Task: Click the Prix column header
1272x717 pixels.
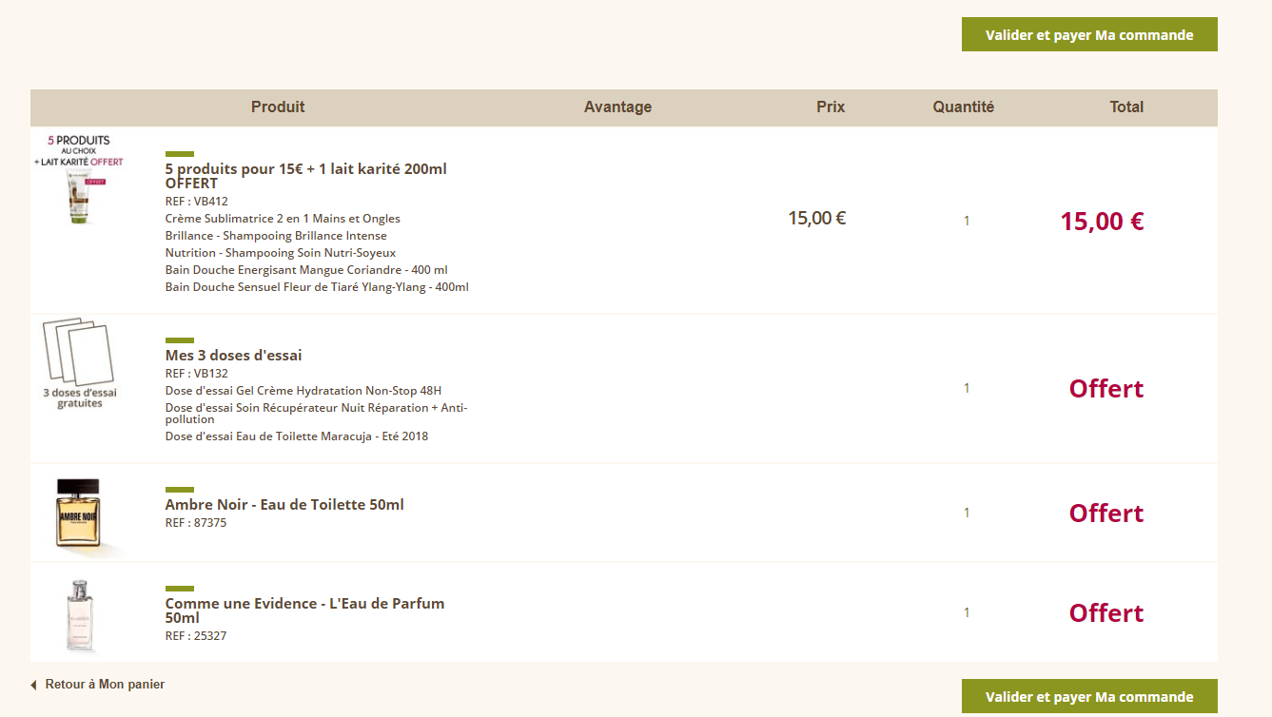Action: 831,107
